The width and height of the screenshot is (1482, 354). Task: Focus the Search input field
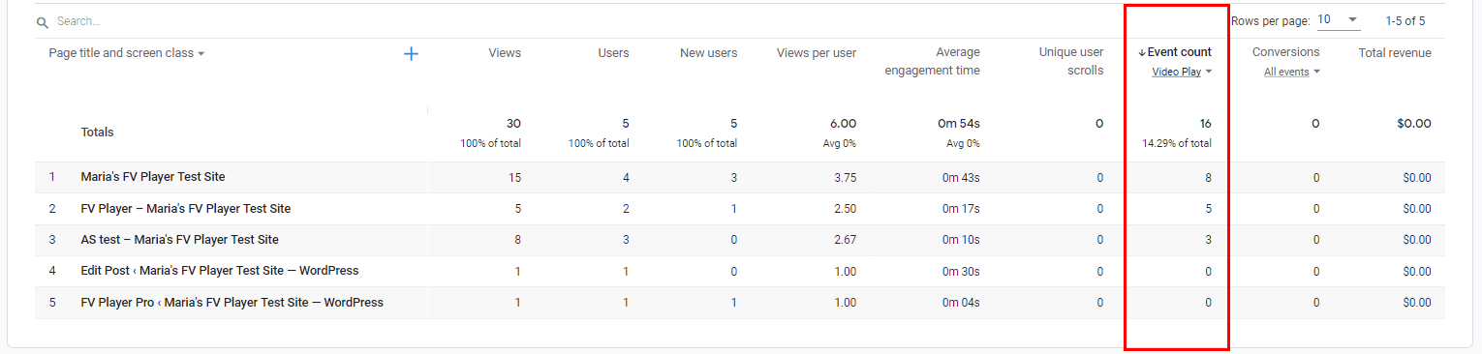tap(291, 20)
